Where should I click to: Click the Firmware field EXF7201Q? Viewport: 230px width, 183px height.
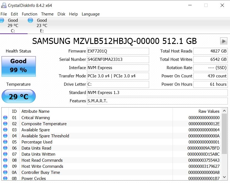[x=118, y=51]
